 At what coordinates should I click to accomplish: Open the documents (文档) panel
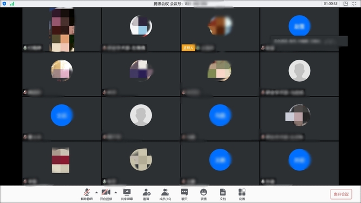coord(223,195)
